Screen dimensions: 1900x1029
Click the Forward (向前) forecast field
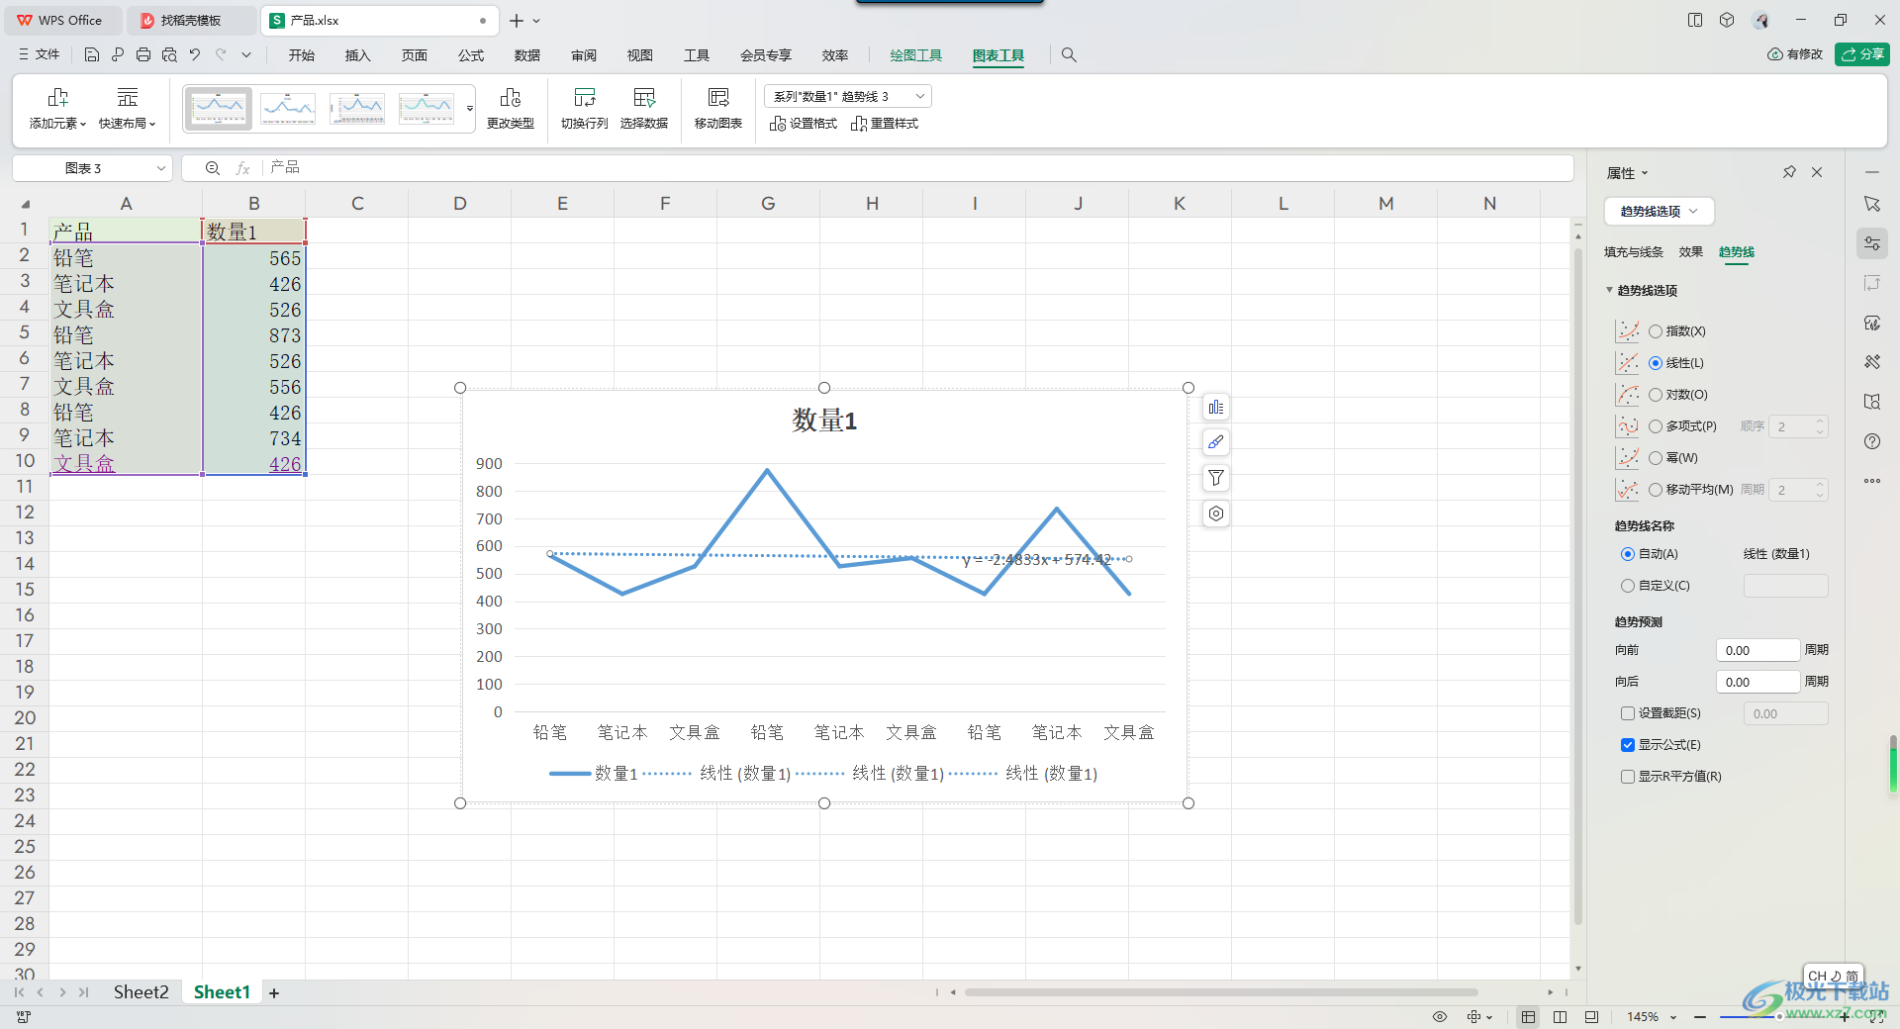point(1757,650)
